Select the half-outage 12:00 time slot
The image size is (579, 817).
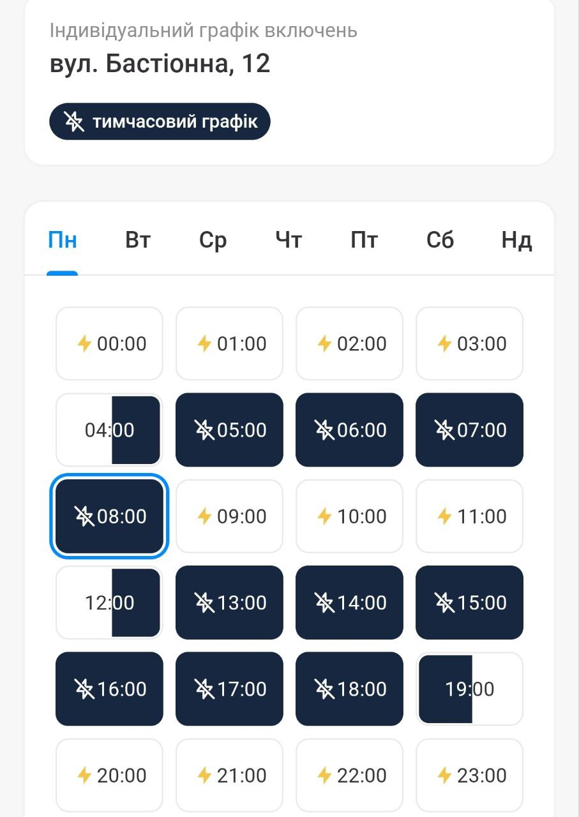click(109, 603)
